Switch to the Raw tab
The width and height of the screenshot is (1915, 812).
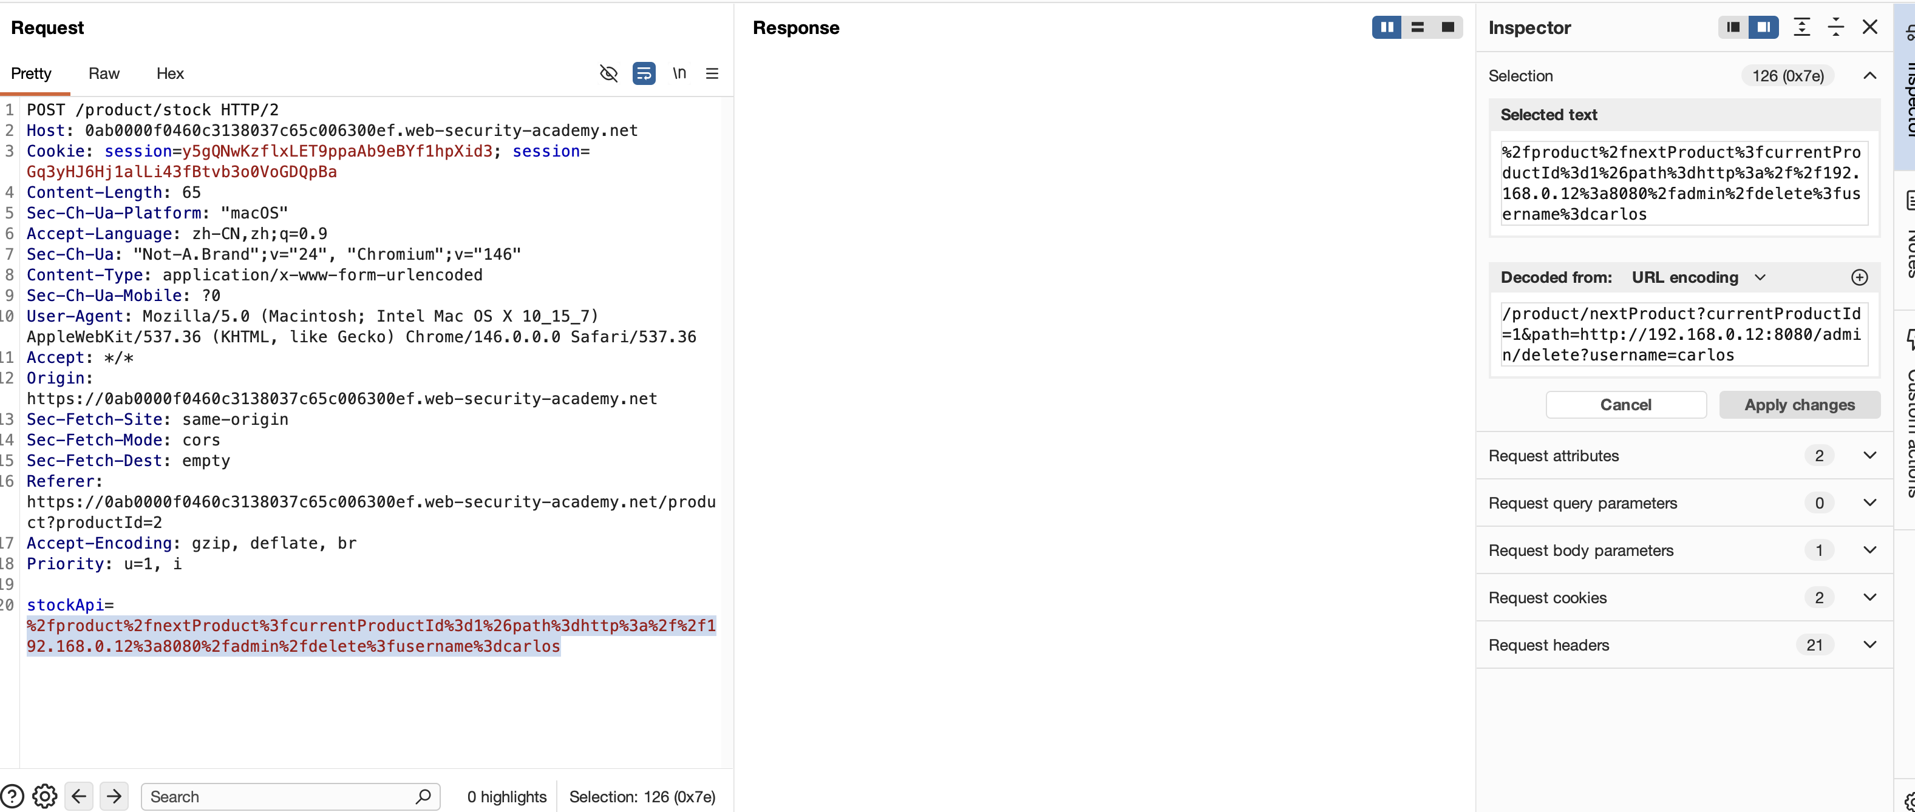(103, 73)
